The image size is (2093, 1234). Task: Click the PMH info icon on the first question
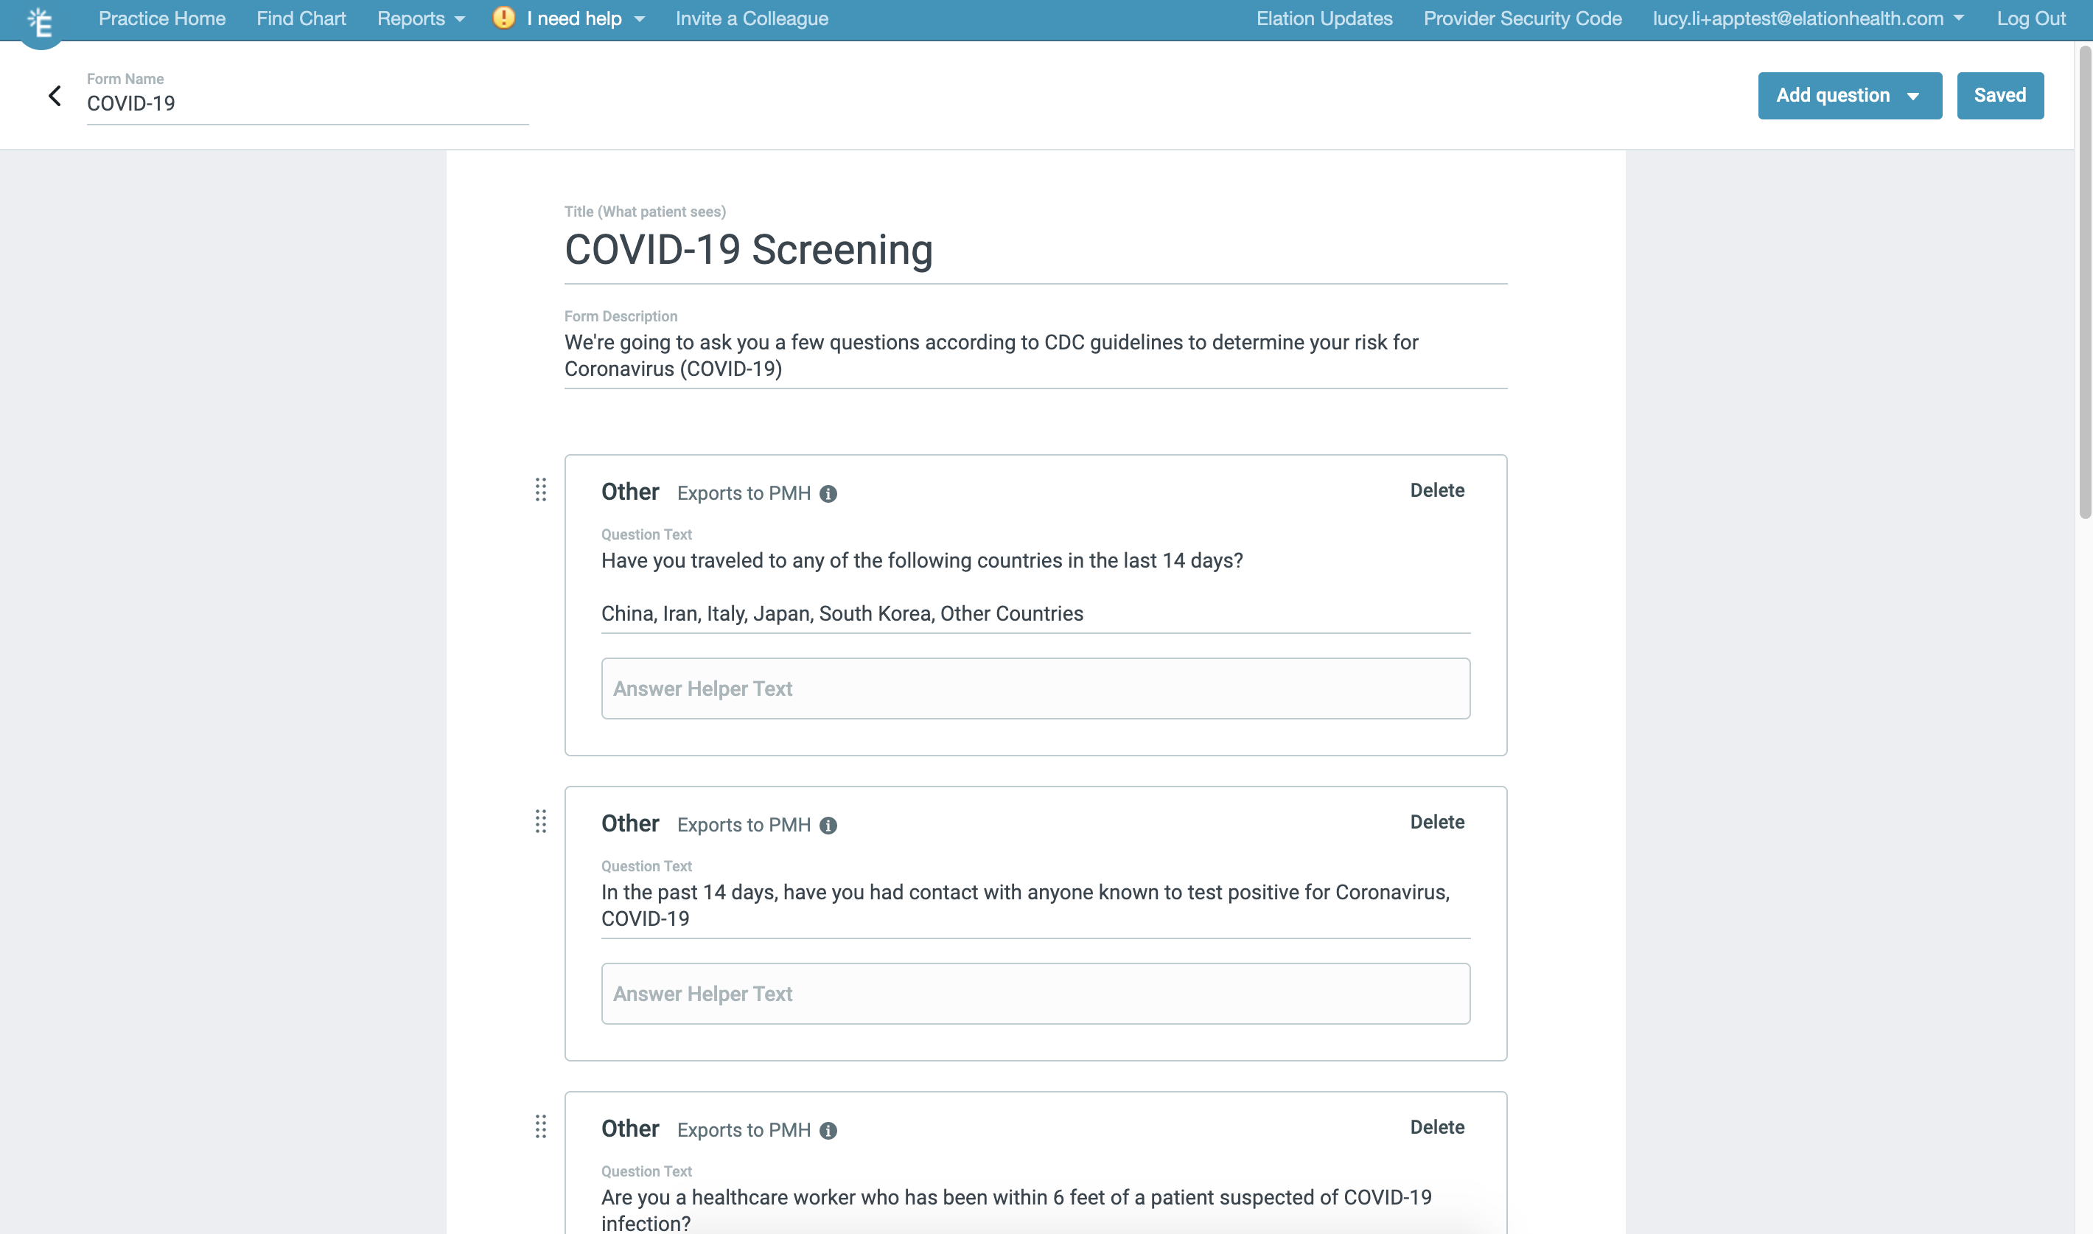click(828, 494)
